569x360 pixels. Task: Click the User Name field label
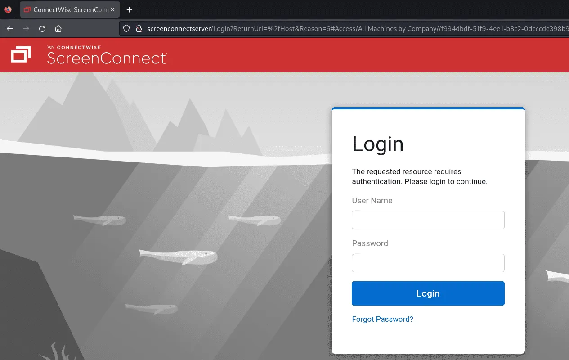coord(372,201)
